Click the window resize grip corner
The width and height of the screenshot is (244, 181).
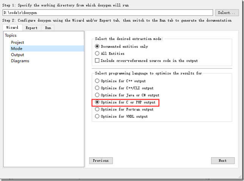(x=240, y=176)
